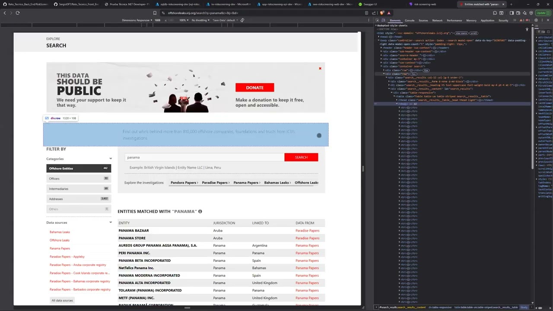553x311 pixels.
Task: Open the Dimensions Responsive dropdown
Action: click(x=137, y=20)
